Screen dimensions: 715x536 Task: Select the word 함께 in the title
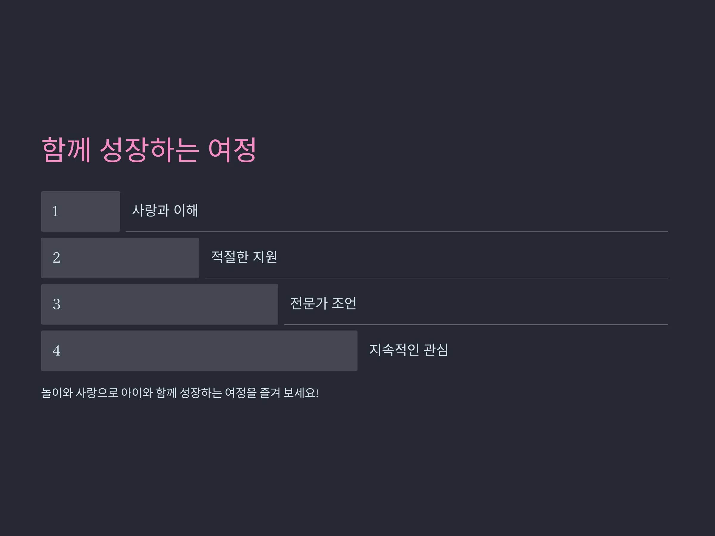click(66, 149)
